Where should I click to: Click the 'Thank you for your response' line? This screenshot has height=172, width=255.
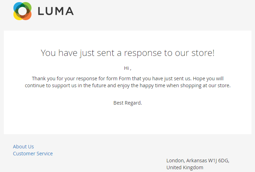tap(128, 79)
